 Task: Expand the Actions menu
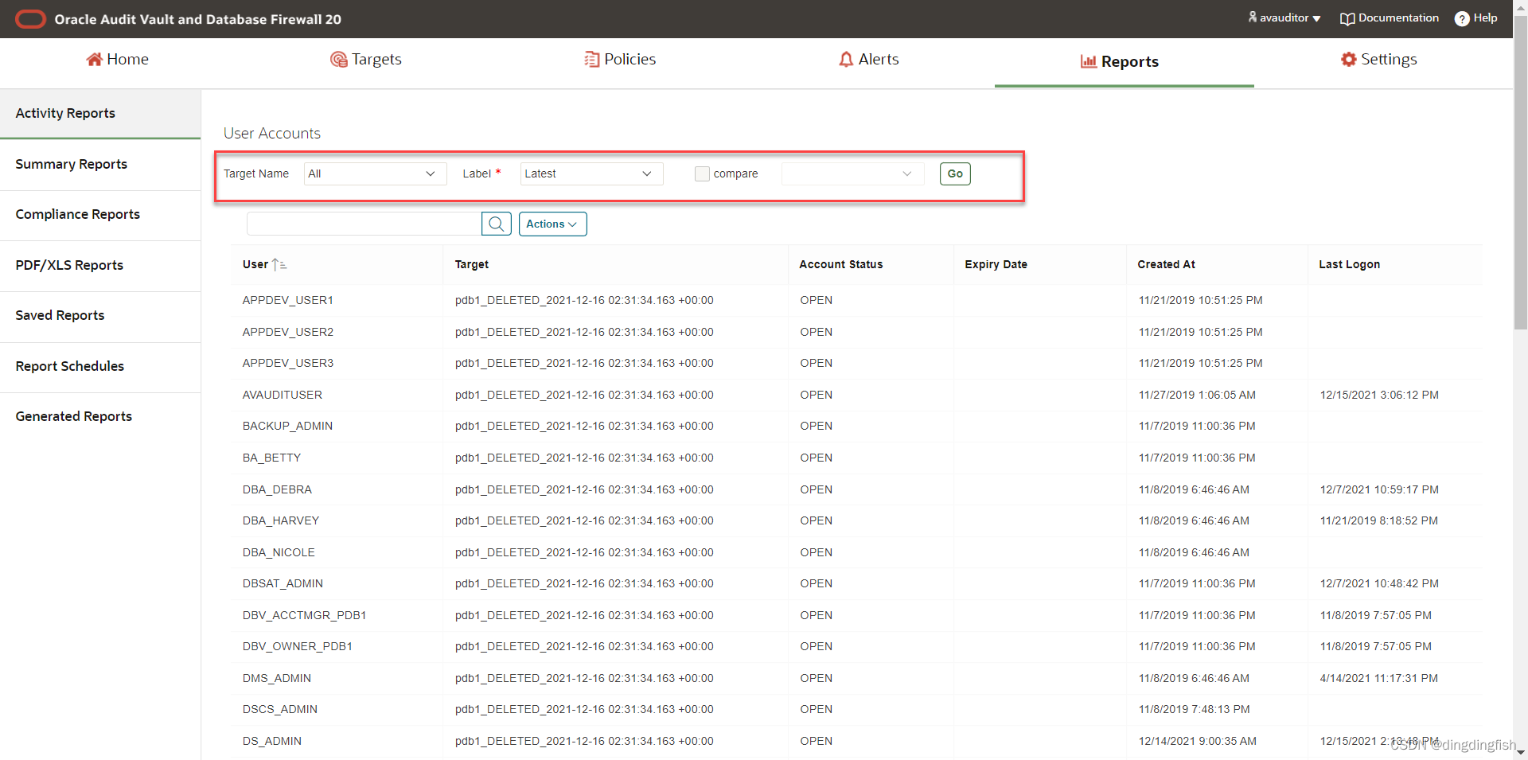coord(552,224)
